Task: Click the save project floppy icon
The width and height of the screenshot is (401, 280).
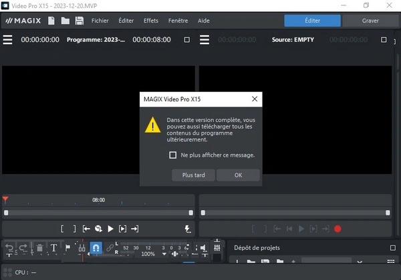Action: tap(80, 21)
